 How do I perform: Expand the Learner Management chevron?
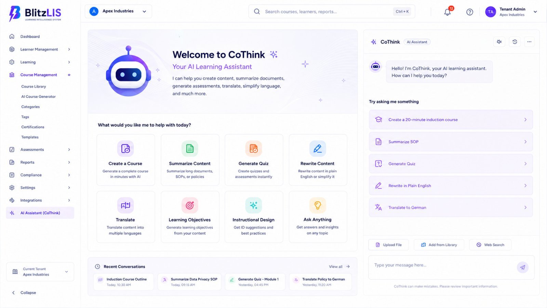[x=69, y=49]
